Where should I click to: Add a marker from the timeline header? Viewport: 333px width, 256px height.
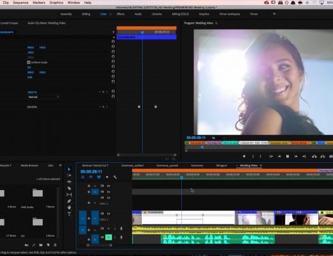click(107, 177)
